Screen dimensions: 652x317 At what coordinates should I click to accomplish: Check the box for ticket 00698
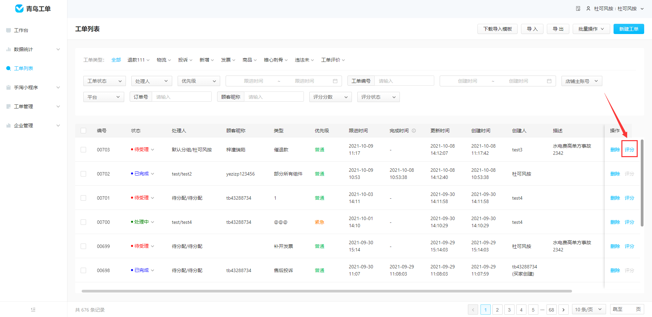83,270
